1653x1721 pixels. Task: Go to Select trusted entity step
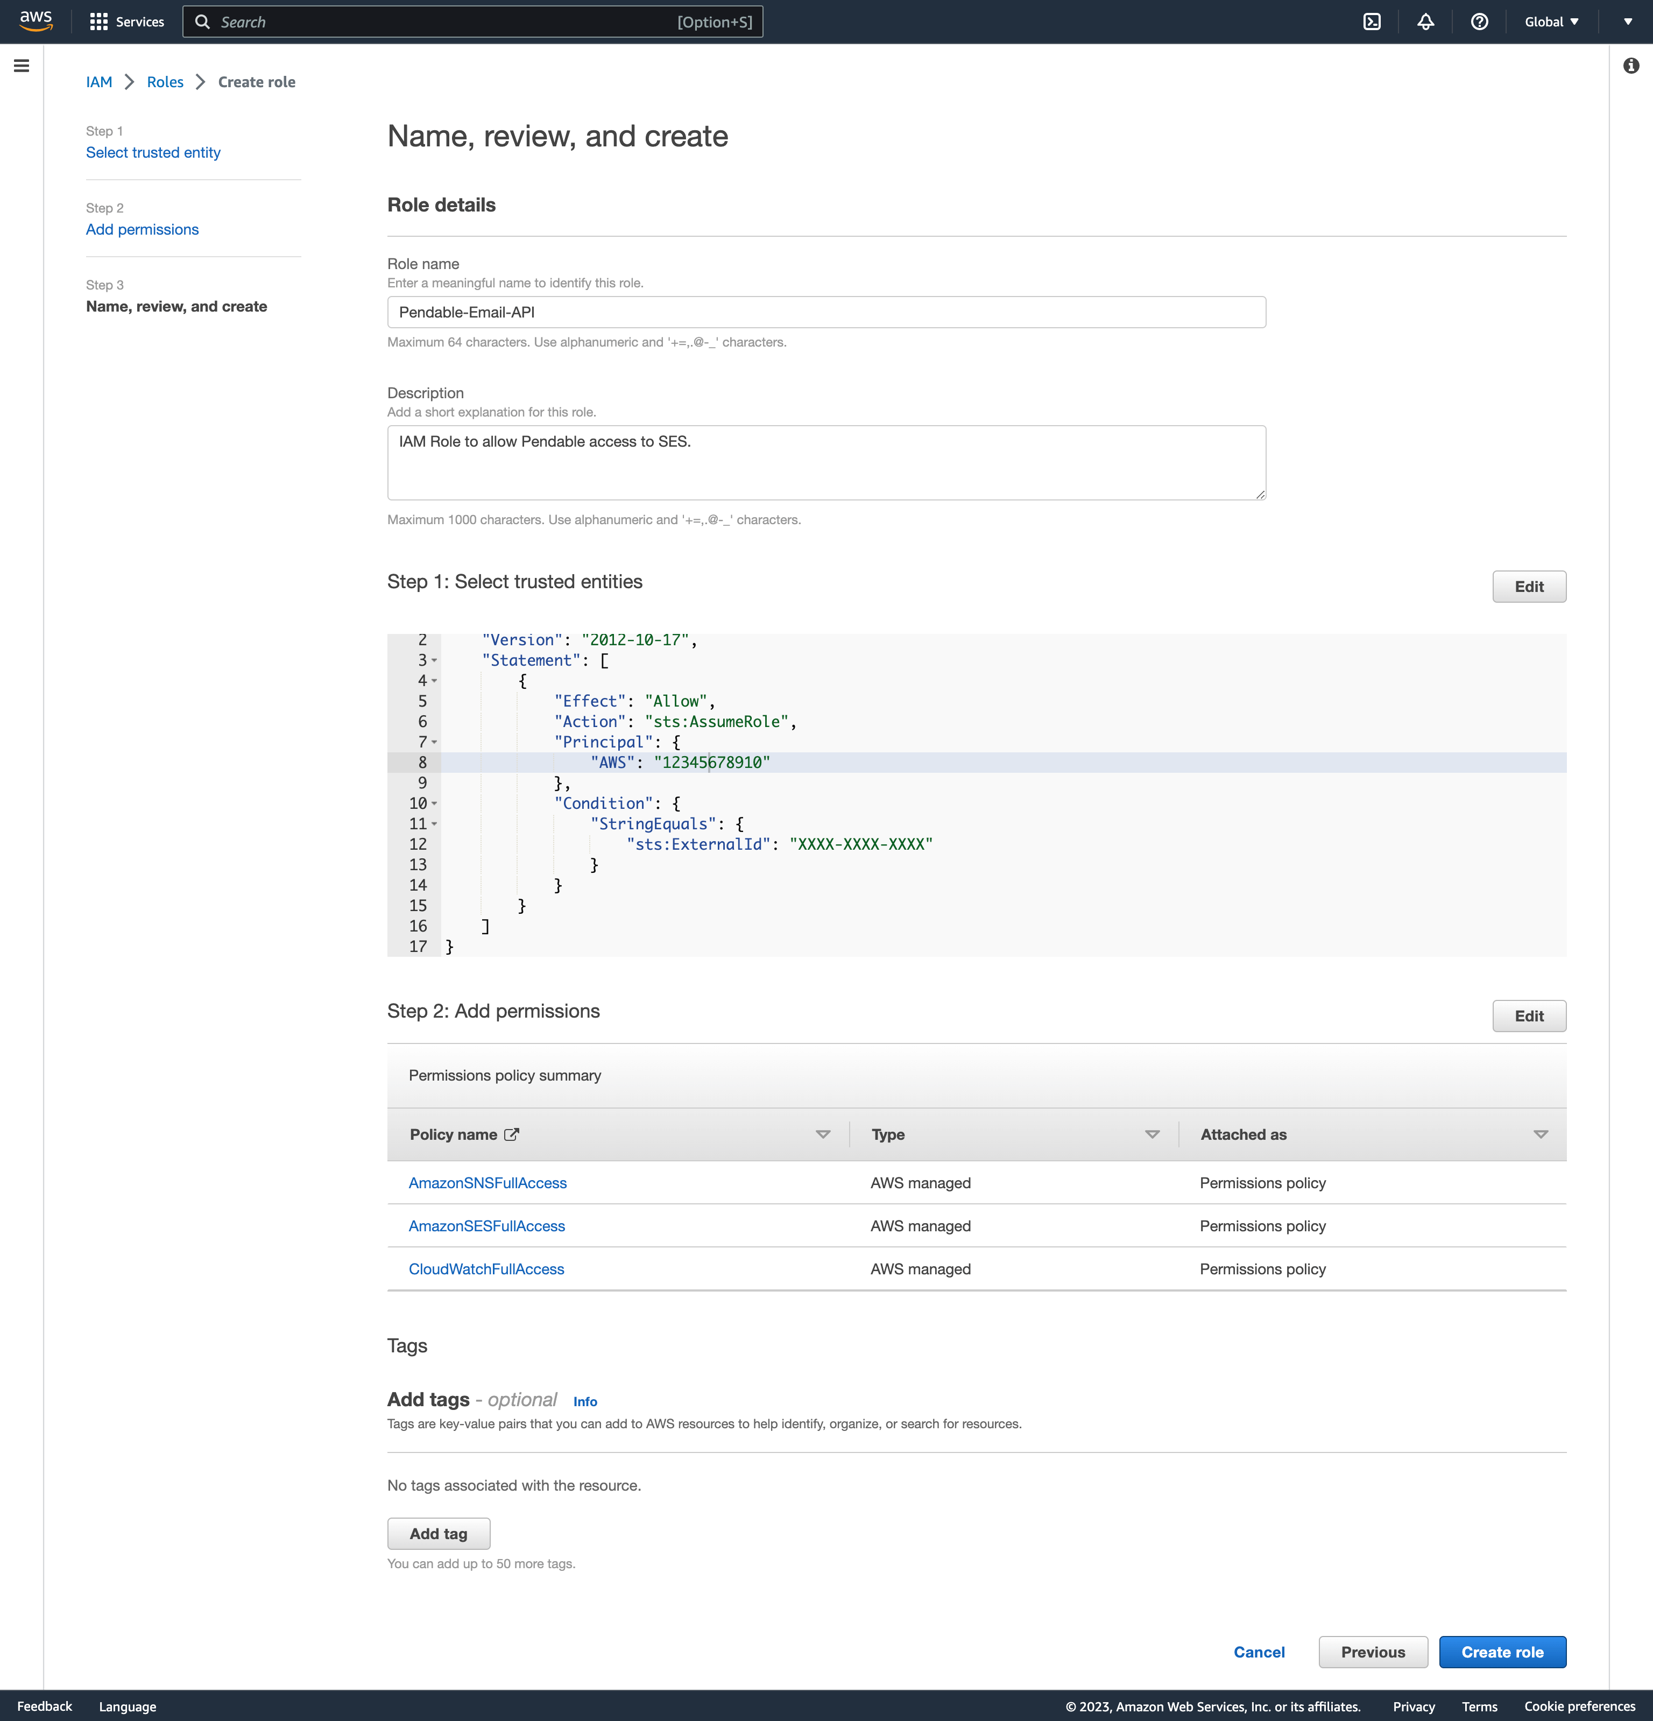click(x=153, y=153)
